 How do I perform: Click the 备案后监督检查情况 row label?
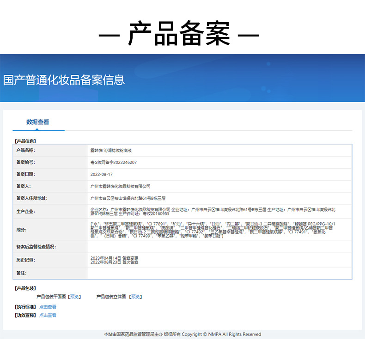[36, 247]
